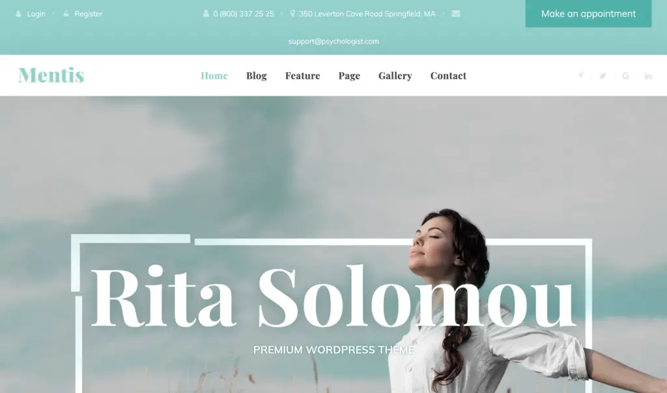Open the LinkedIn social icon

click(x=648, y=75)
